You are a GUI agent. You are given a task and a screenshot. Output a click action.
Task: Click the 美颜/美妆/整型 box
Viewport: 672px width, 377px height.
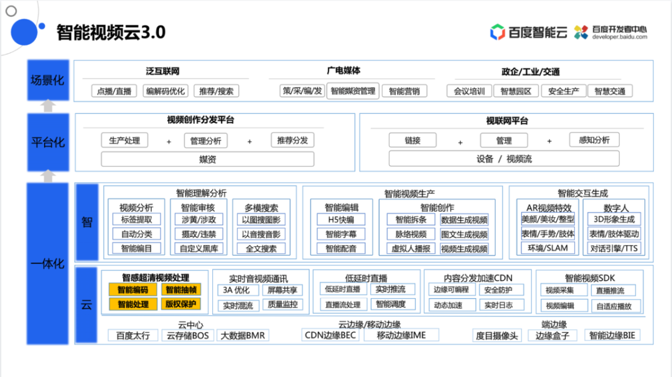548,219
